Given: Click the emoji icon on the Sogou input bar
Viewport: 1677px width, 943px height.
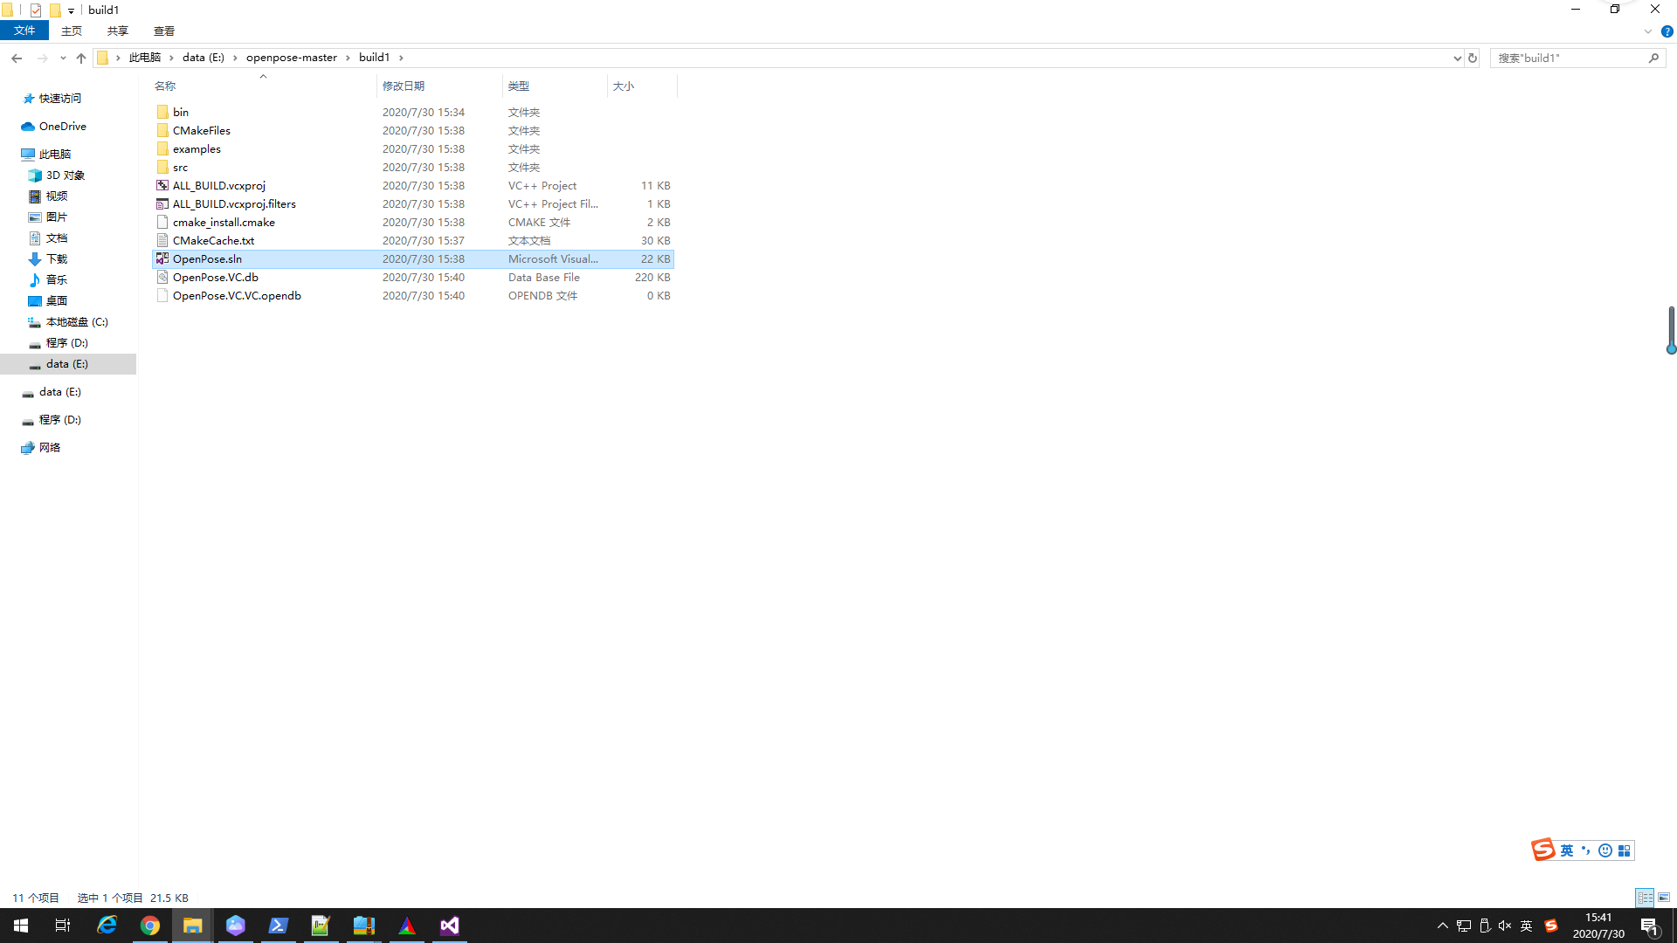Looking at the screenshot, I should [1605, 850].
